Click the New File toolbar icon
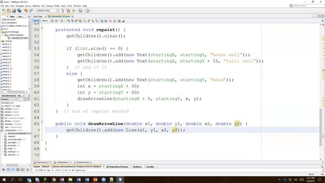Screen dimensions: 325x183 point(4,11)
